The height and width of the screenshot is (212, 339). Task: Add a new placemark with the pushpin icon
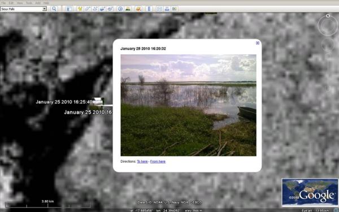click(x=80, y=9)
